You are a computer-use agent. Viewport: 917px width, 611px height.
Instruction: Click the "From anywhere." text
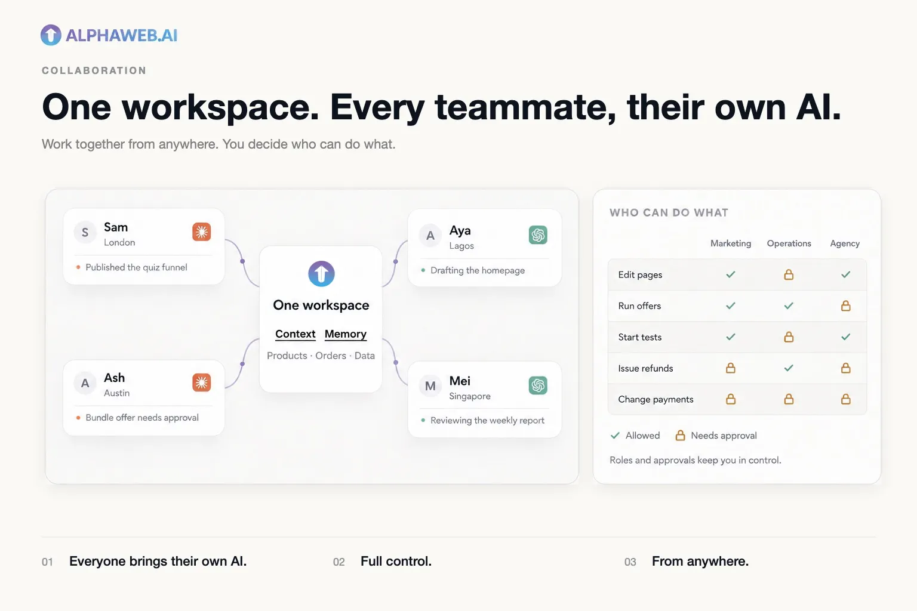pyautogui.click(x=700, y=561)
